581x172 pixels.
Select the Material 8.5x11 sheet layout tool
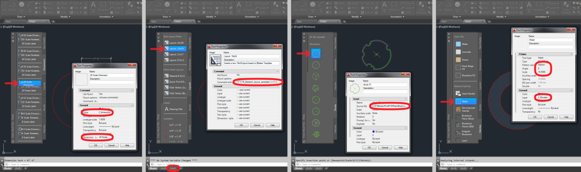pos(176,75)
